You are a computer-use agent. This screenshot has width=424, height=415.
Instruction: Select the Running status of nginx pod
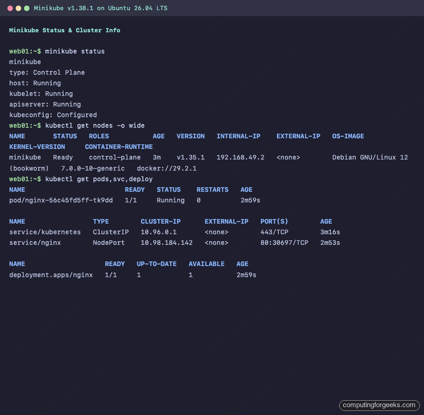(x=171, y=200)
